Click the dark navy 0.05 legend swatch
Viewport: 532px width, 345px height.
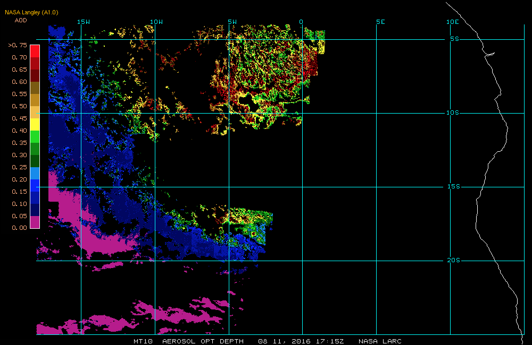35,210
